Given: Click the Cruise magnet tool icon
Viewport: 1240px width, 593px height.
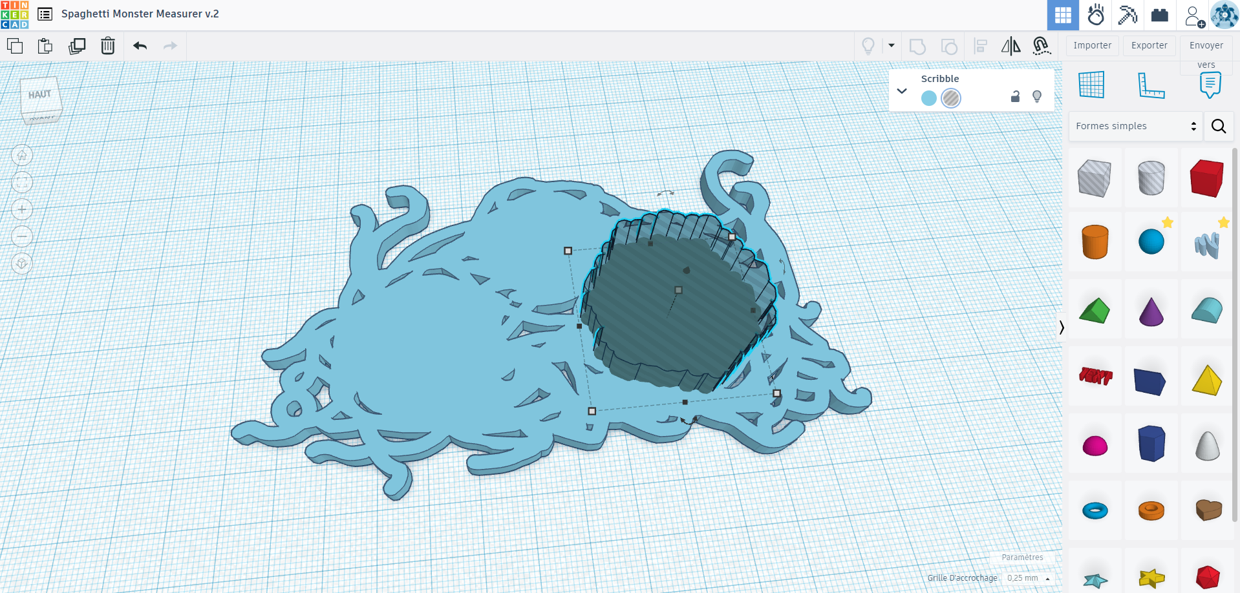Looking at the screenshot, I should click(1041, 46).
